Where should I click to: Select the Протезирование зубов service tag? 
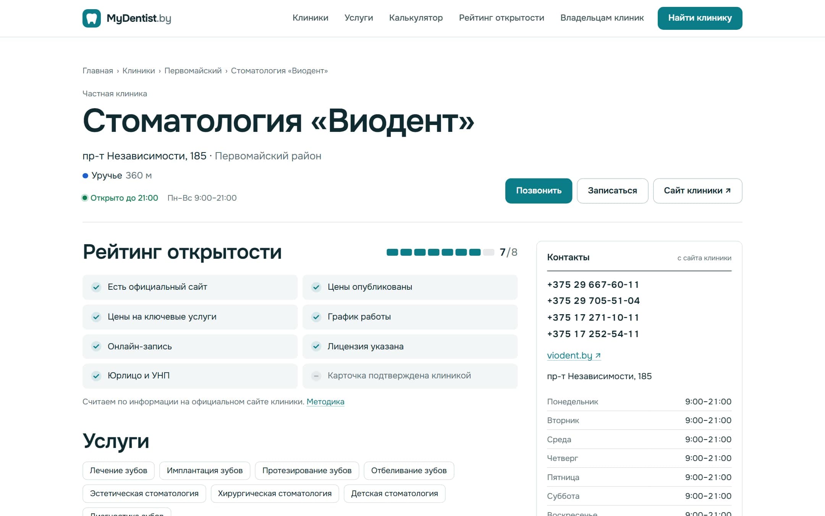tap(307, 471)
